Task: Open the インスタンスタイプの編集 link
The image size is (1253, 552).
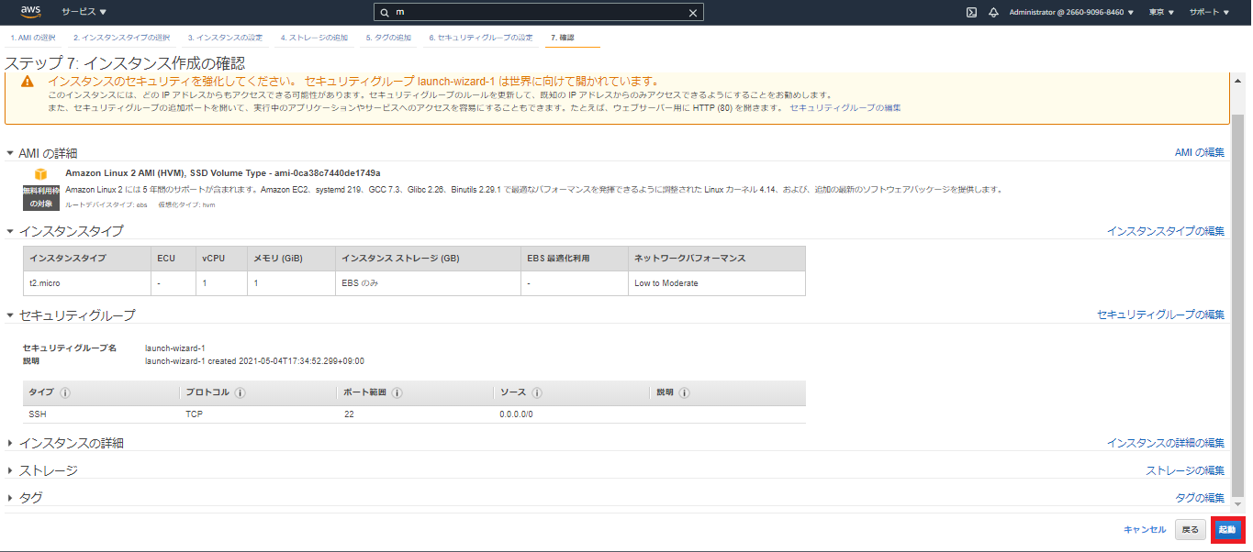Action: [x=1166, y=231]
